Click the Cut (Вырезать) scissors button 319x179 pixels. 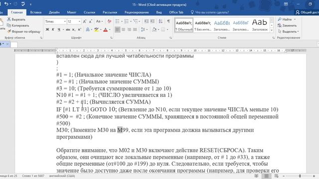click(16, 19)
